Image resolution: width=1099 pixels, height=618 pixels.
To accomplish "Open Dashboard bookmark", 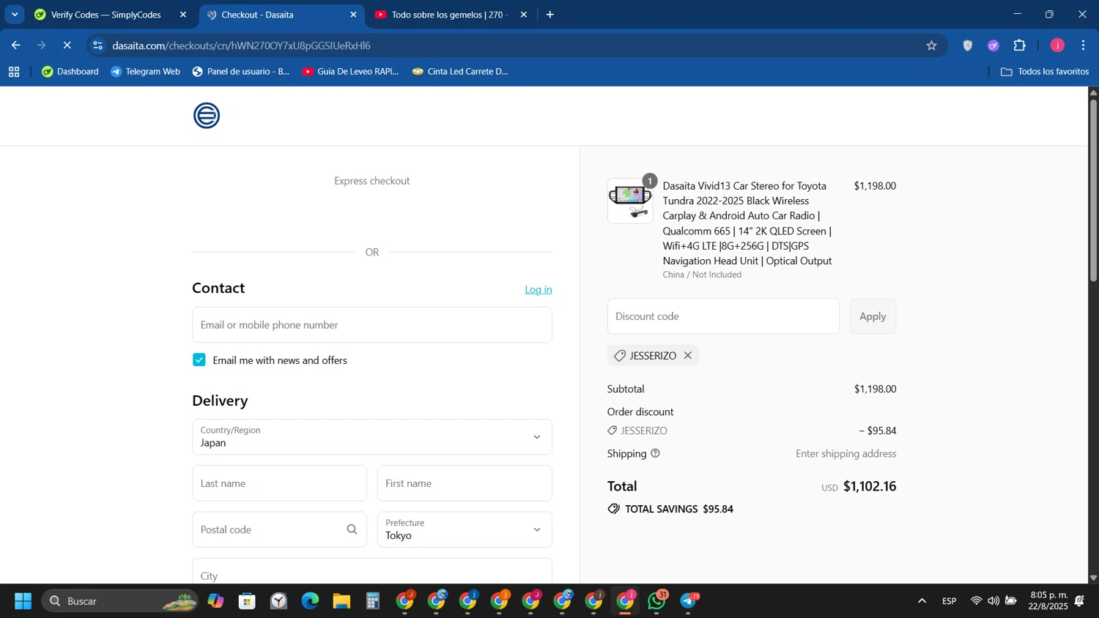I will click(70, 72).
